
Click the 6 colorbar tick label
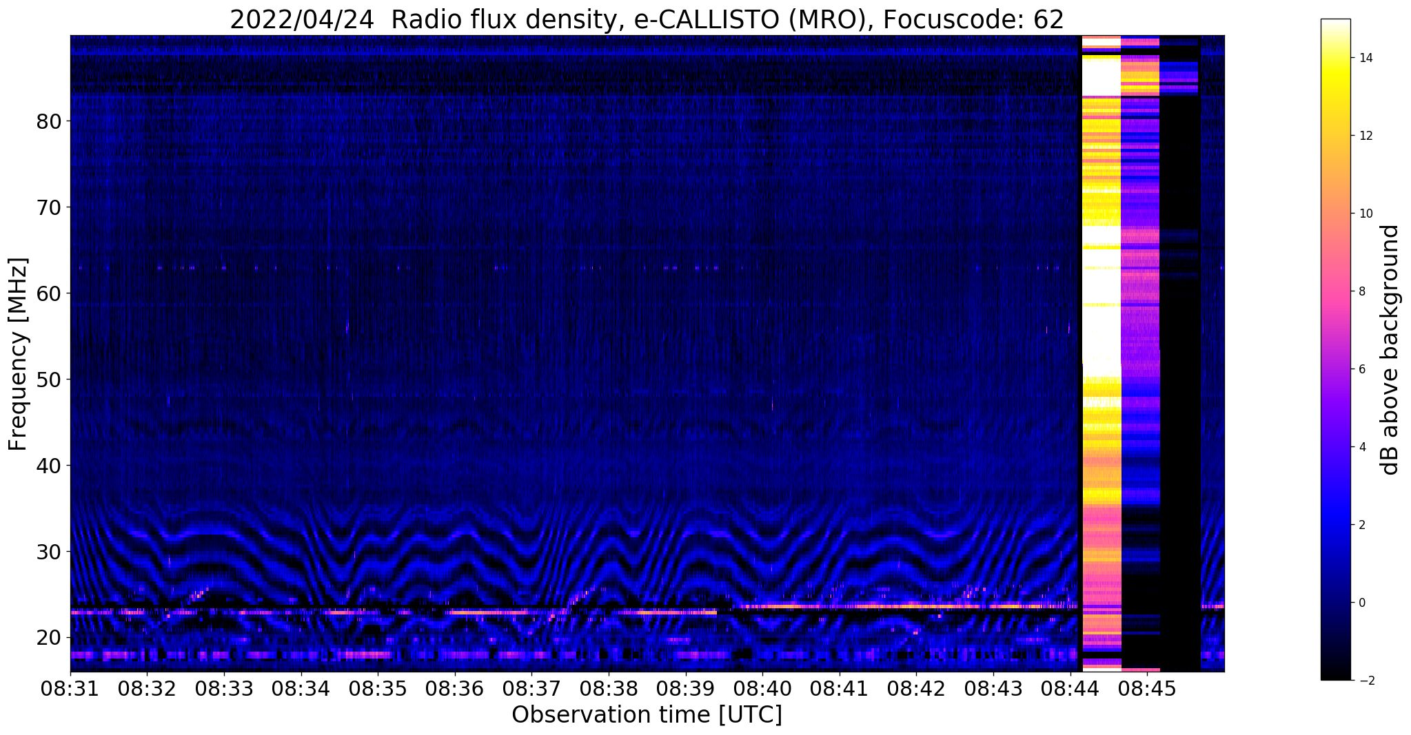[1361, 369]
